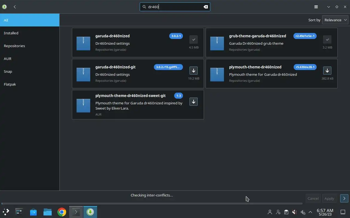Click the Pamac app icon in title bar
Image resolution: width=350 pixels, height=218 pixels.
(x=4, y=7)
